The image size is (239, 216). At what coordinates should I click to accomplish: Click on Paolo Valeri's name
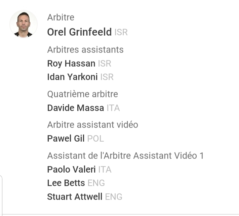[x=72, y=170]
